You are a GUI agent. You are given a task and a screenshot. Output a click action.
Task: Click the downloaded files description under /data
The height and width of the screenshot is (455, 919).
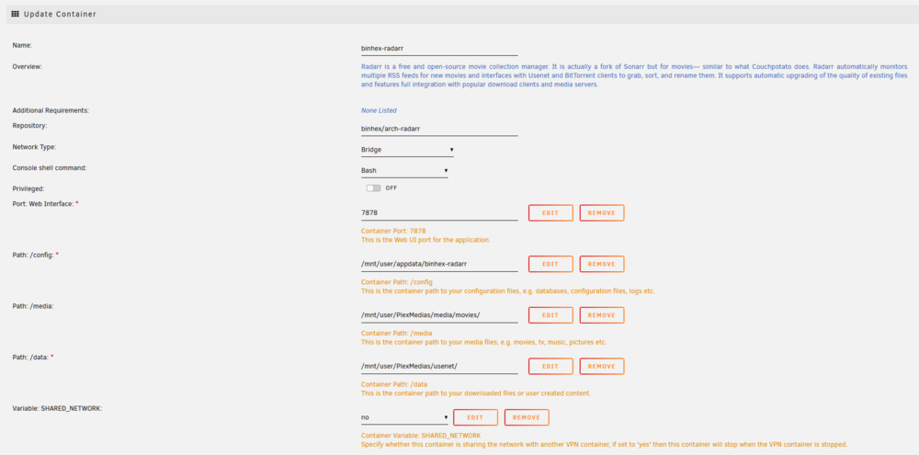pos(476,392)
